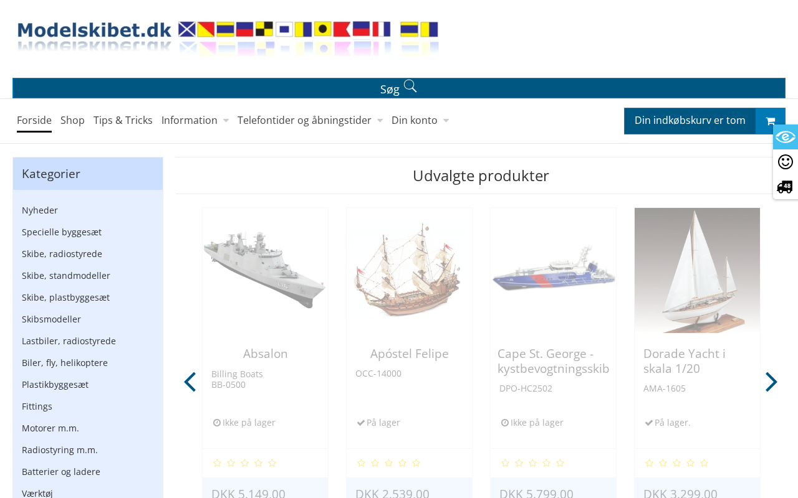Open the Shop menu item

[x=72, y=120]
